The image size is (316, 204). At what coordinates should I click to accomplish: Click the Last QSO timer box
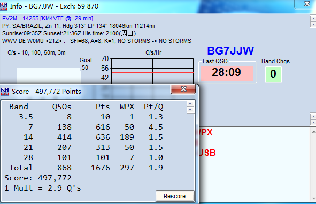227,73
